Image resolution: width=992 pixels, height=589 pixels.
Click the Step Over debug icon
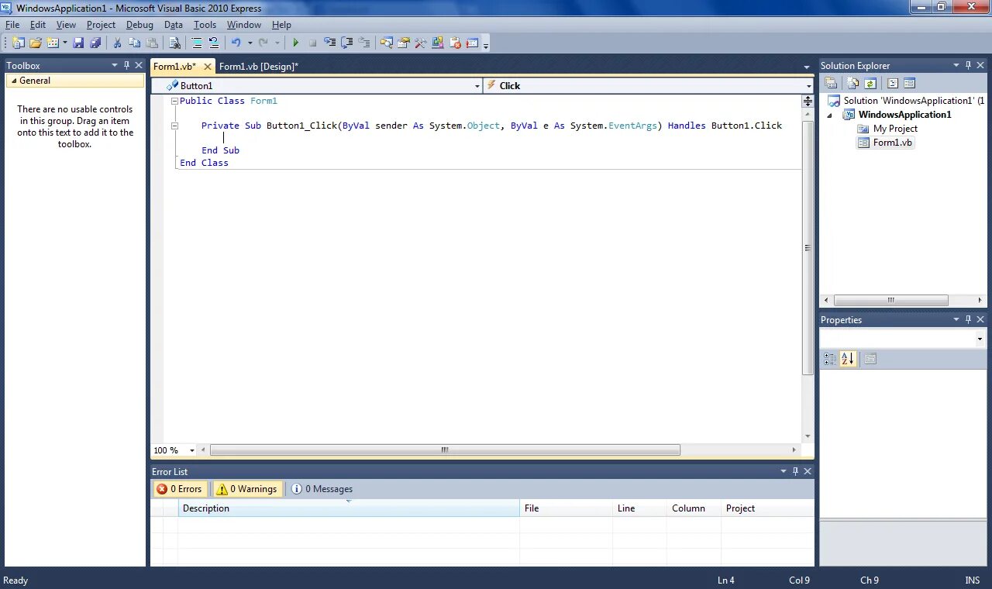point(346,43)
